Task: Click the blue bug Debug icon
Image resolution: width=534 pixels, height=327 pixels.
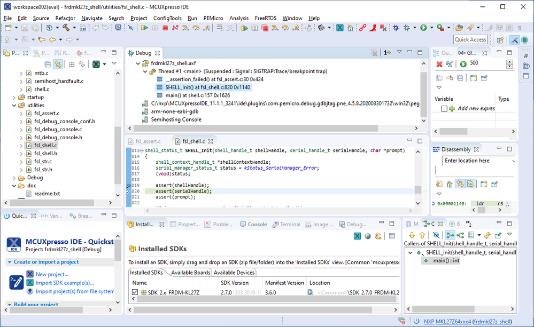Action: click(396, 28)
